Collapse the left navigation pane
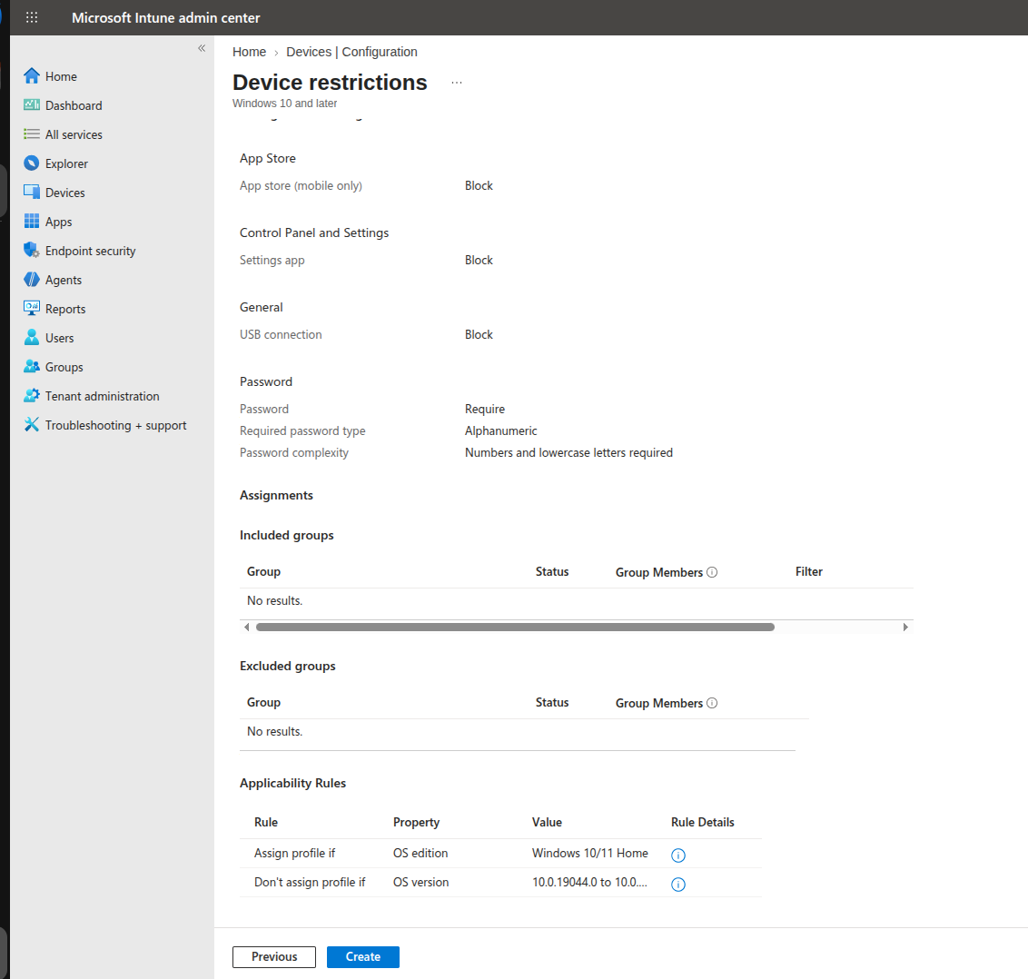The width and height of the screenshot is (1028, 979). pyautogui.click(x=202, y=48)
